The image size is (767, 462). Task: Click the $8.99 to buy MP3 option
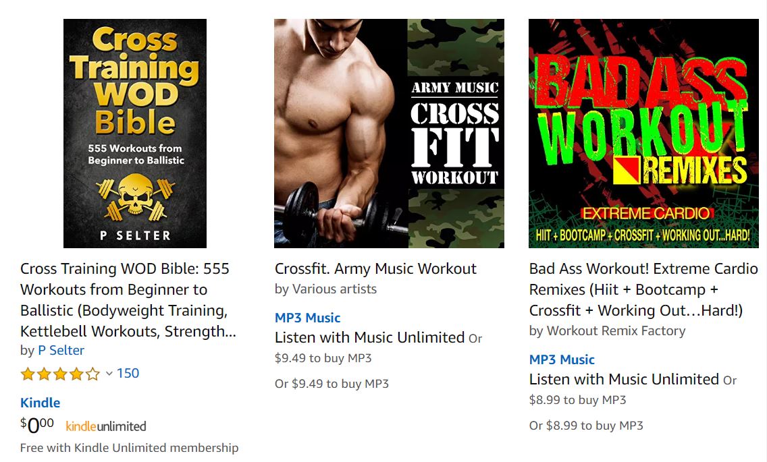(577, 400)
